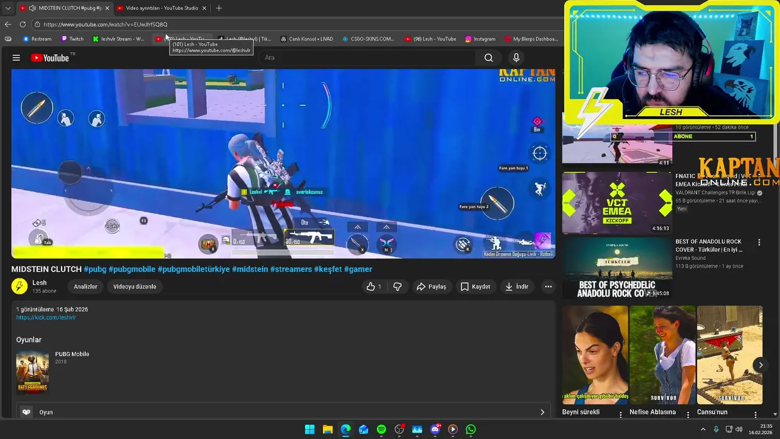Open the Restream bookmark

37,39
